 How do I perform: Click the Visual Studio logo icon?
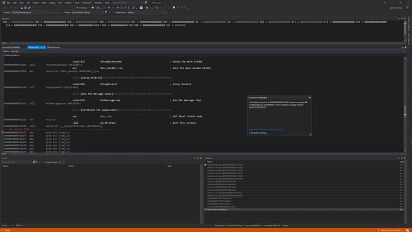coord(3,3)
